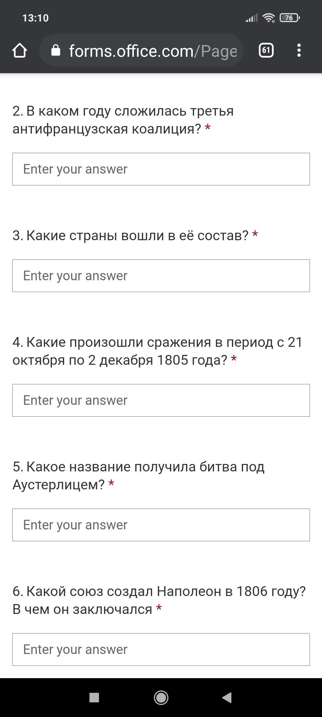Tap the recent apps square button
The image size is (322, 717).
[x=94, y=698]
